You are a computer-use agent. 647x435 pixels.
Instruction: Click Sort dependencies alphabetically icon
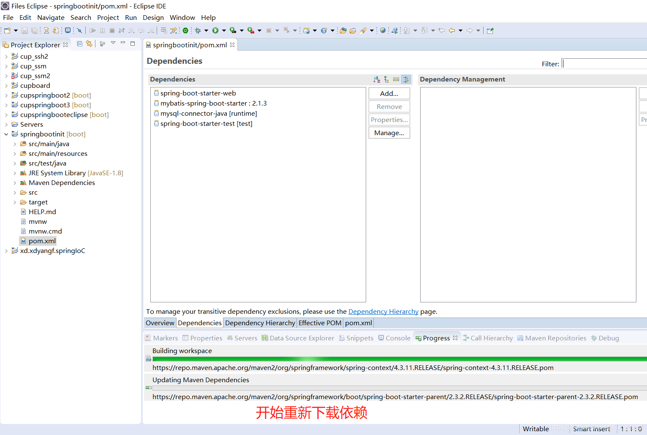(x=377, y=79)
